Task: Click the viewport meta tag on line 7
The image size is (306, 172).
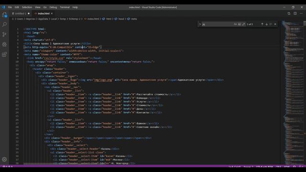Action: tap(74, 51)
